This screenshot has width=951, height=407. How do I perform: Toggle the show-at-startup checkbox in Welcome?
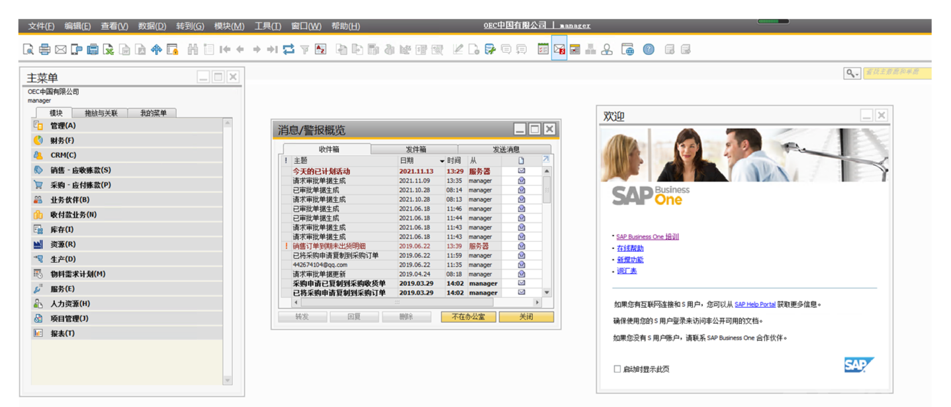[x=617, y=369]
